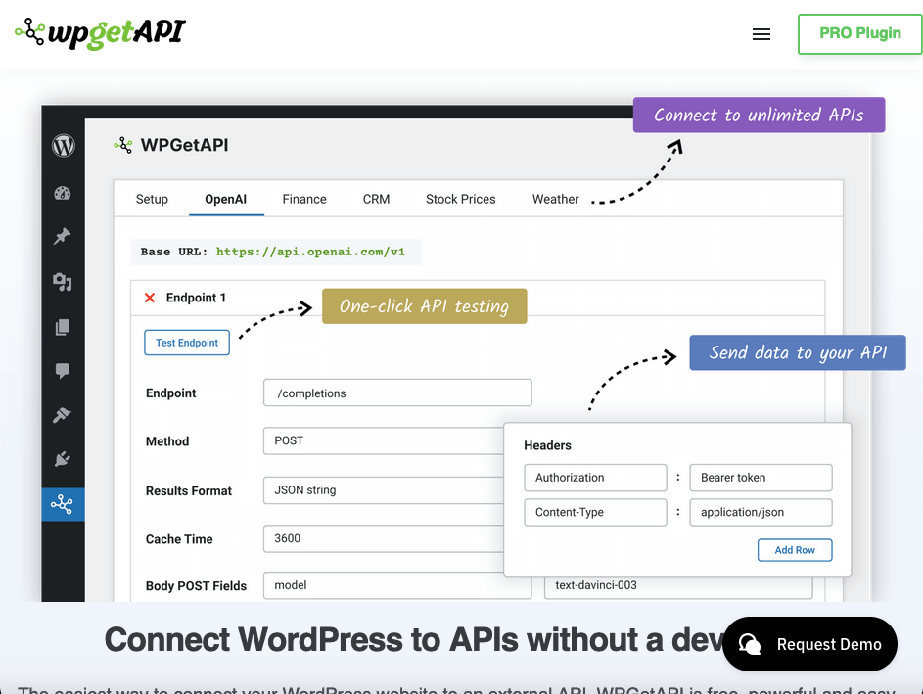Switch to the Stock Prices tab
Image resolution: width=923 pixels, height=694 pixels.
460,199
